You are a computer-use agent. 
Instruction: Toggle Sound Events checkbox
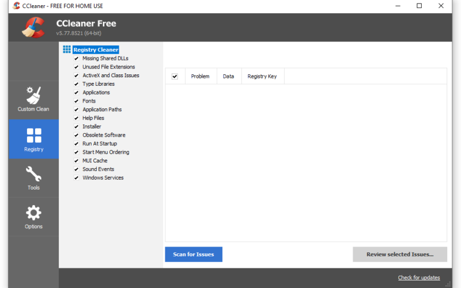coord(77,169)
